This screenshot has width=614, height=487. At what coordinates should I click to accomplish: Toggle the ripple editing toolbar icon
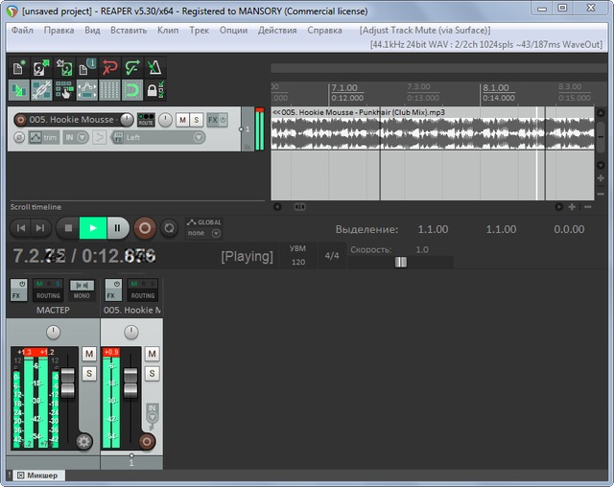point(64,90)
